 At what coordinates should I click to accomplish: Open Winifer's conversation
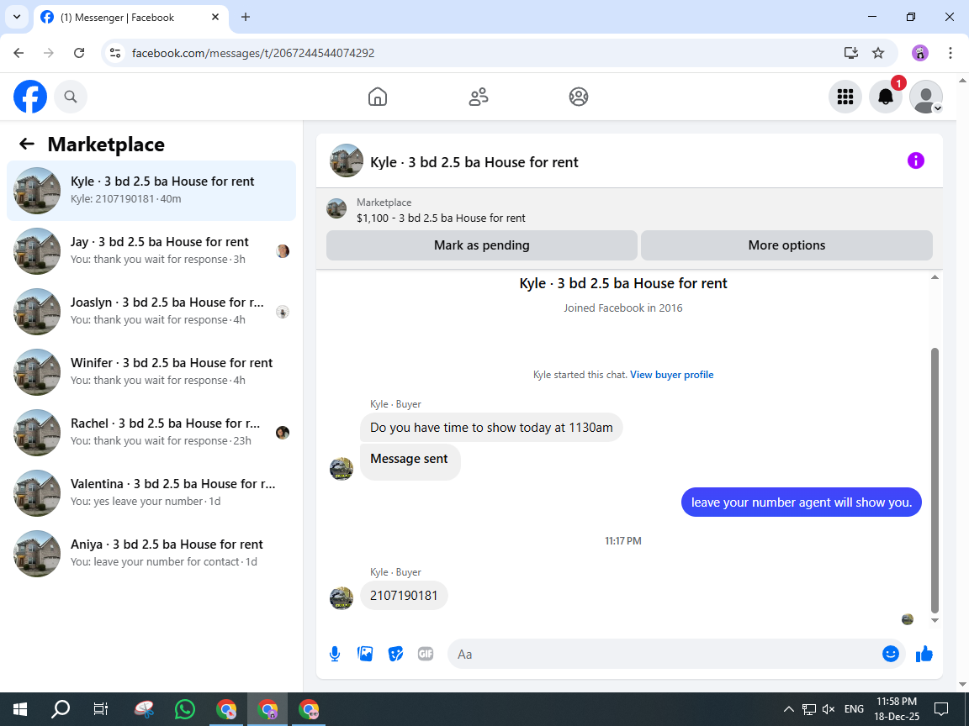tap(151, 372)
